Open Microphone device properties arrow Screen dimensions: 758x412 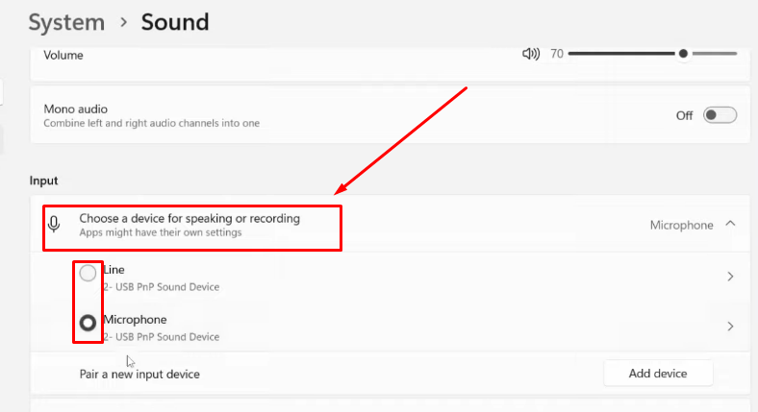[x=730, y=327]
